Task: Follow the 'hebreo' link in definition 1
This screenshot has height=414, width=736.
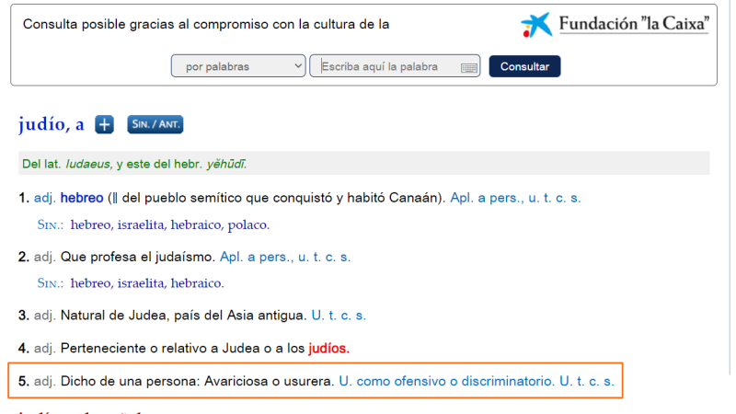Action: tap(82, 198)
